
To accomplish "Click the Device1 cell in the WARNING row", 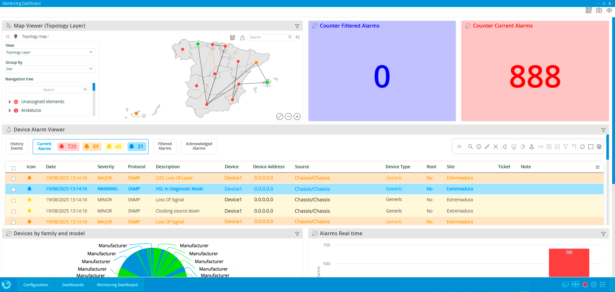I will point(233,189).
